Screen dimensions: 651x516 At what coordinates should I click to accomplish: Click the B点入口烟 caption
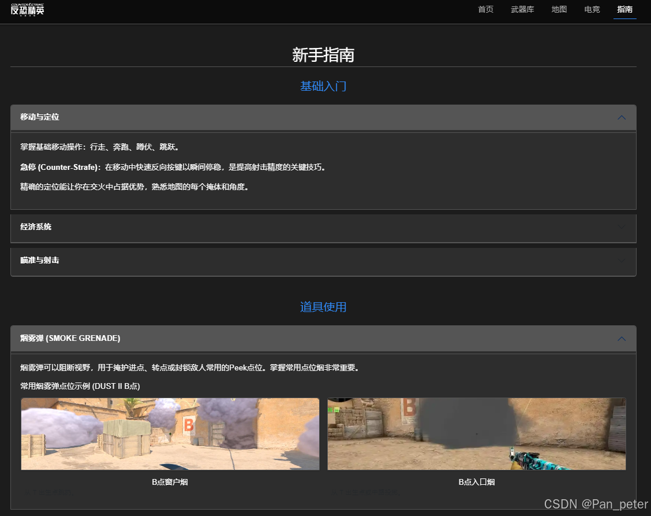point(476,482)
